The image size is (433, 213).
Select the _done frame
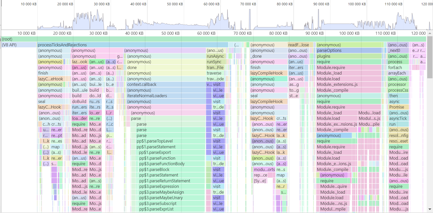[269, 56]
